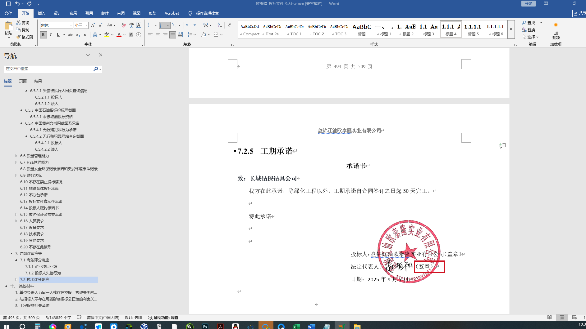Collapse the 6.5.3 中国石油招标投标网截图 heading
This screenshot has height=329, width=586.
click(21, 110)
